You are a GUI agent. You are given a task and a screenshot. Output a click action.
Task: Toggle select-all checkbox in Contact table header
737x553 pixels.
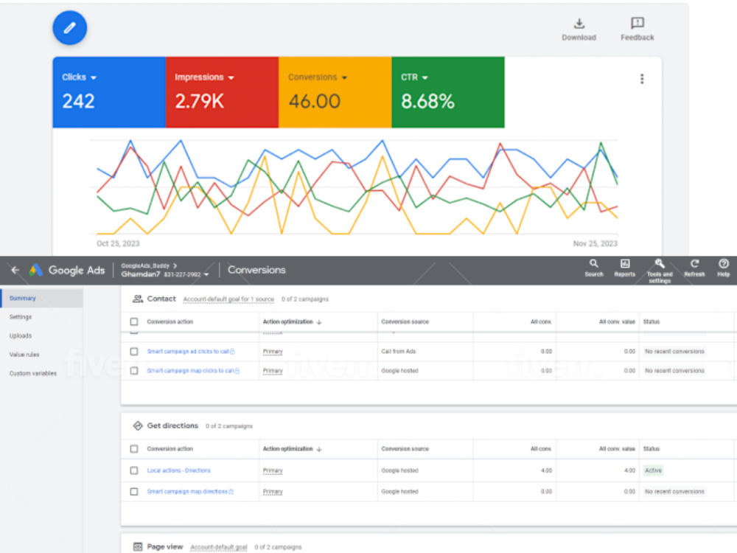134,321
